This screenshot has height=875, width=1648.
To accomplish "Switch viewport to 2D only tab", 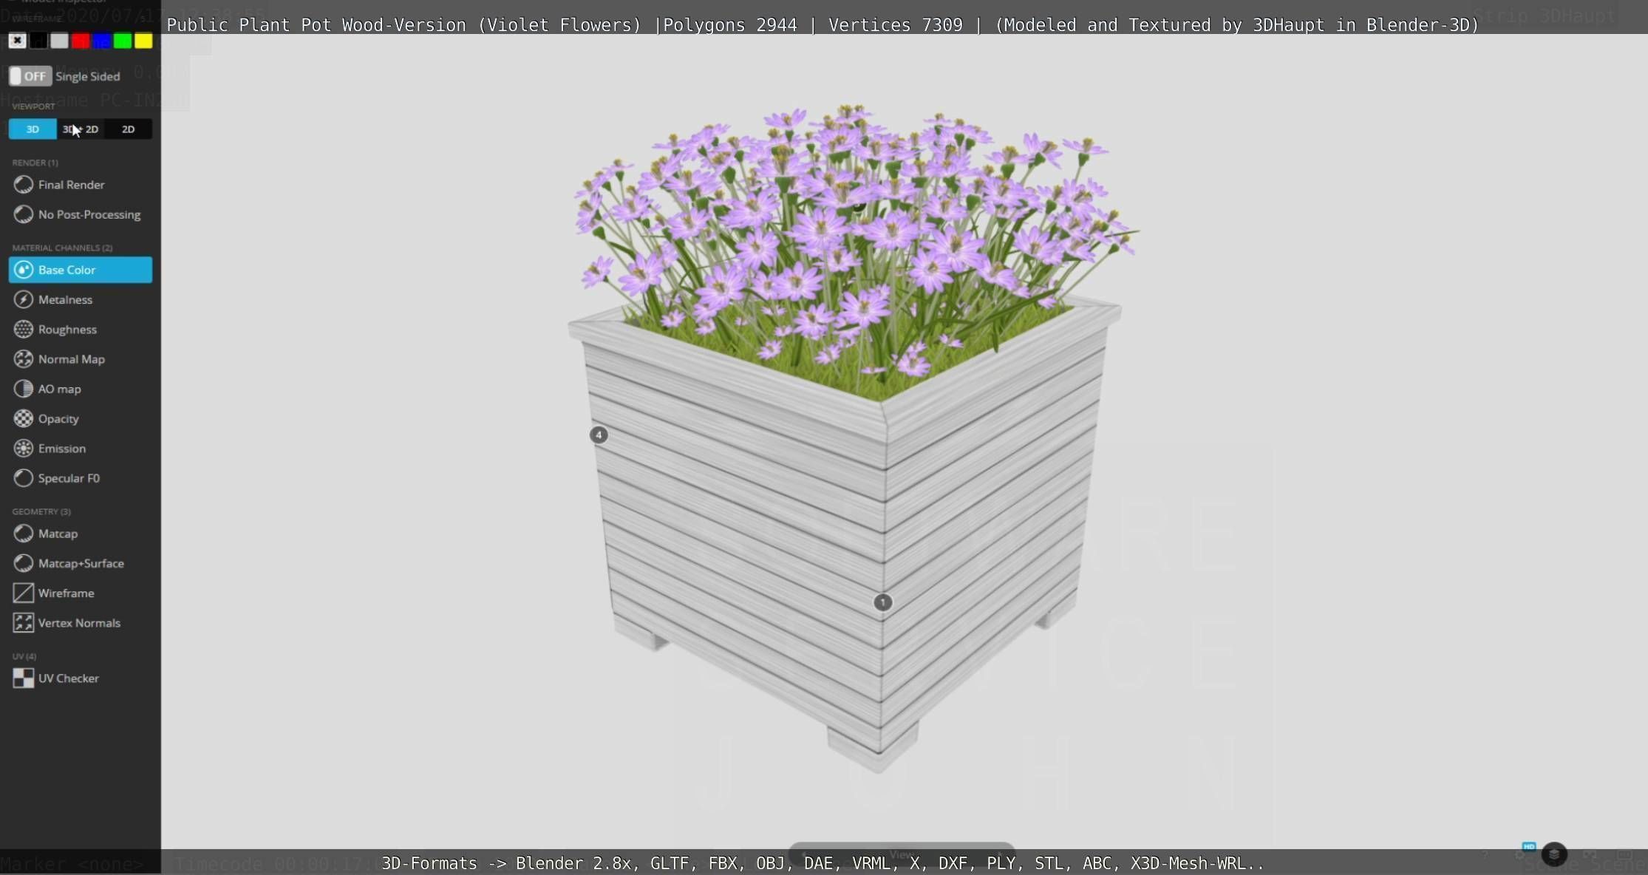I will click(128, 129).
